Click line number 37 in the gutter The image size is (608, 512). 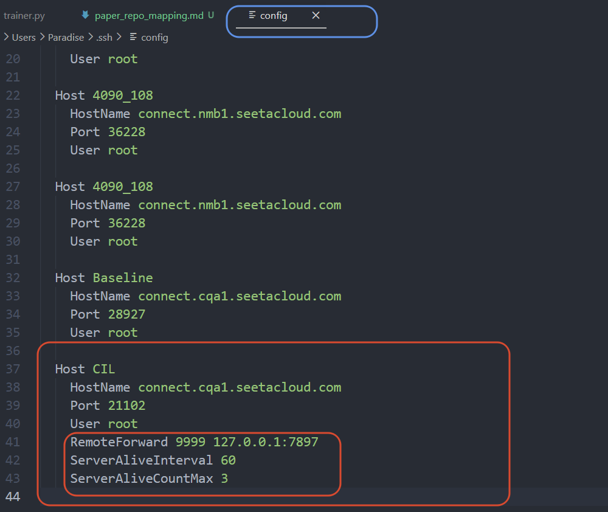pyautogui.click(x=13, y=369)
